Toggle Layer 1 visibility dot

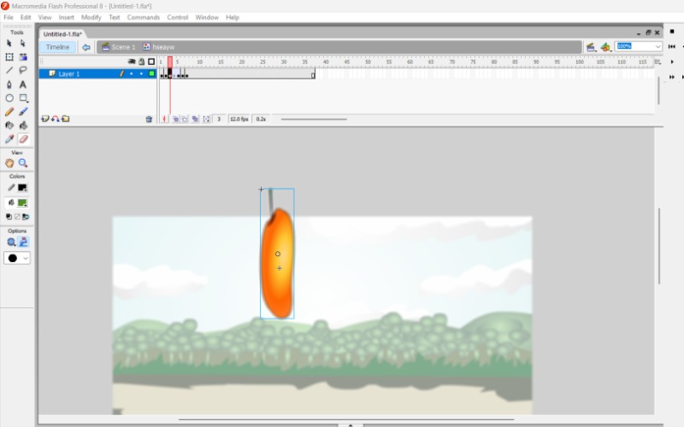point(131,74)
